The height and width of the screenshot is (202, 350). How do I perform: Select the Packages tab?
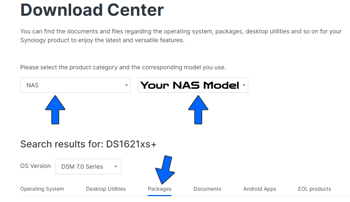tap(160, 189)
